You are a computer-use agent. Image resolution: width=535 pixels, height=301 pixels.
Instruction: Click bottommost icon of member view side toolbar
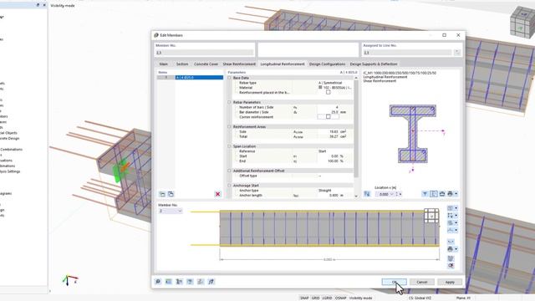click(x=451, y=266)
